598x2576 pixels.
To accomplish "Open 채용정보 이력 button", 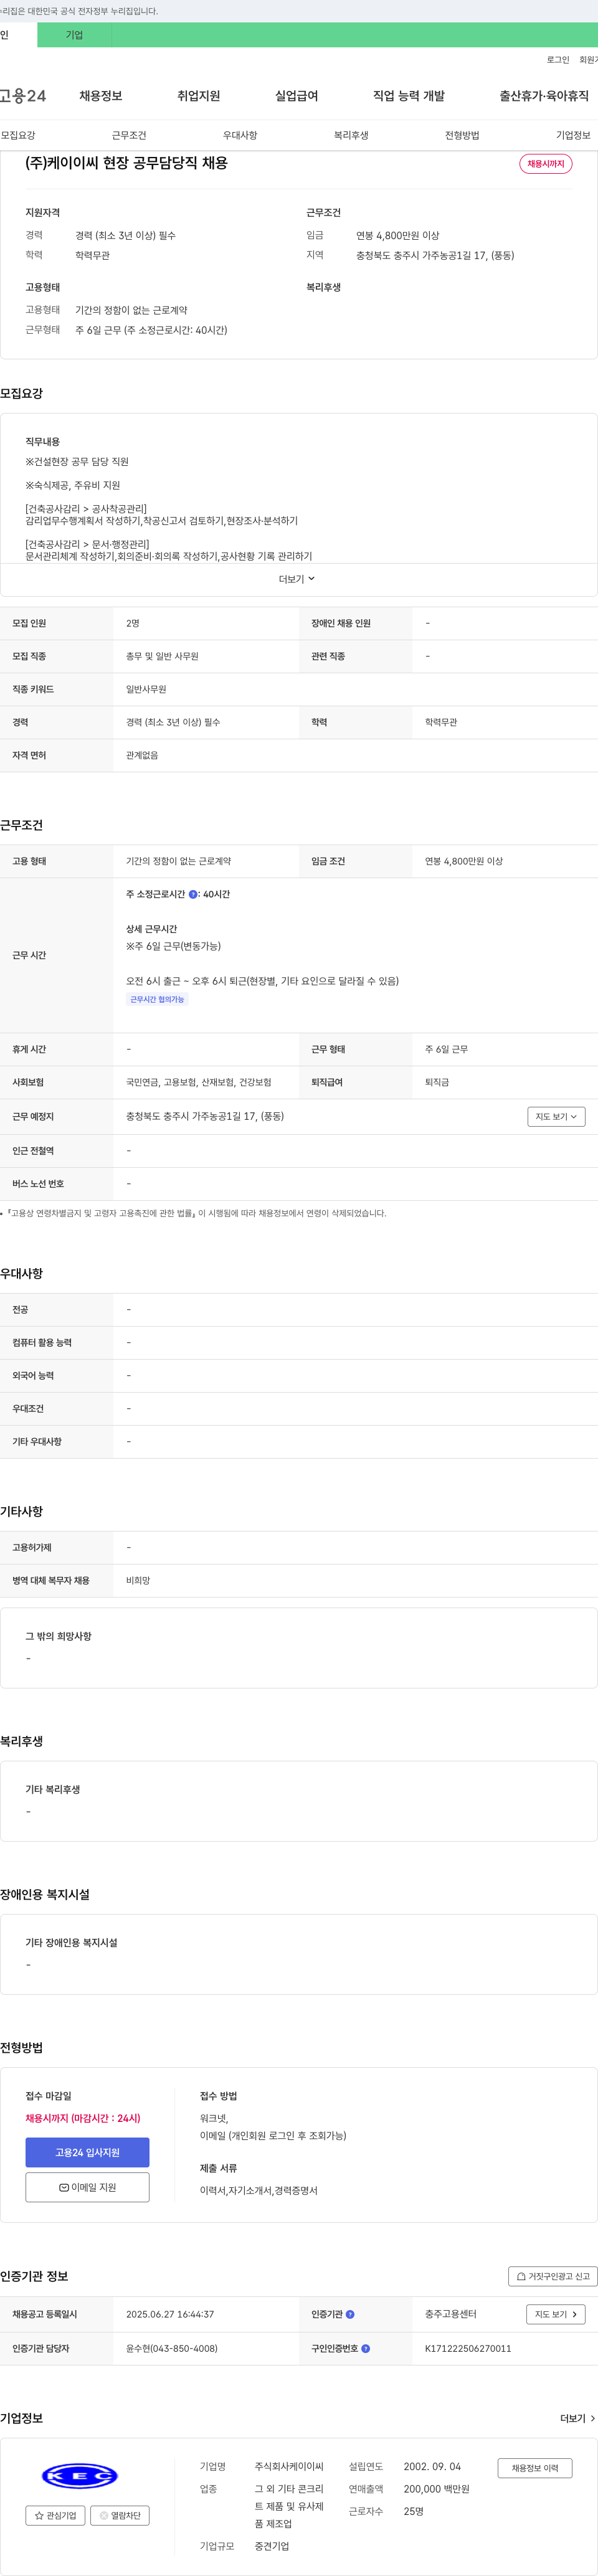I will click(x=535, y=2468).
